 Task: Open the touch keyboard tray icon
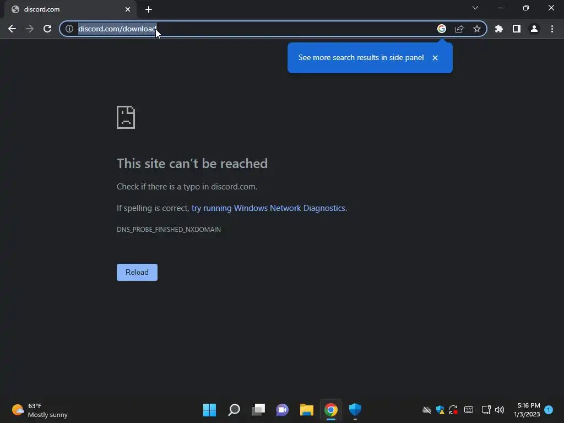(x=469, y=410)
